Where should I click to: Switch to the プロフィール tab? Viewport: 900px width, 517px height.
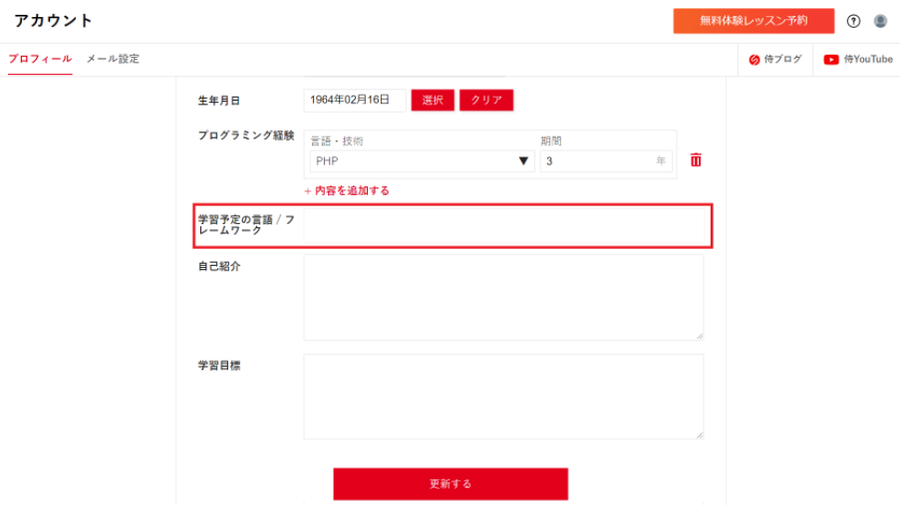[40, 60]
